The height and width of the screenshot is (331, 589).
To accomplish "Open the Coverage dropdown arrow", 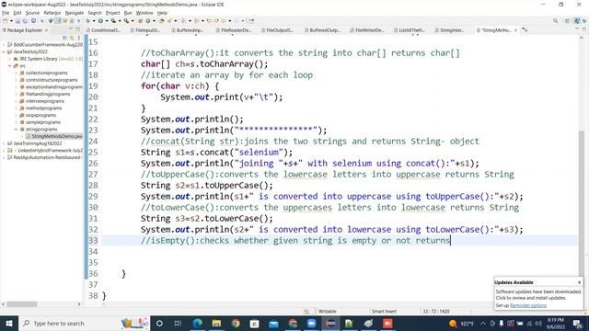I will [120, 21].
